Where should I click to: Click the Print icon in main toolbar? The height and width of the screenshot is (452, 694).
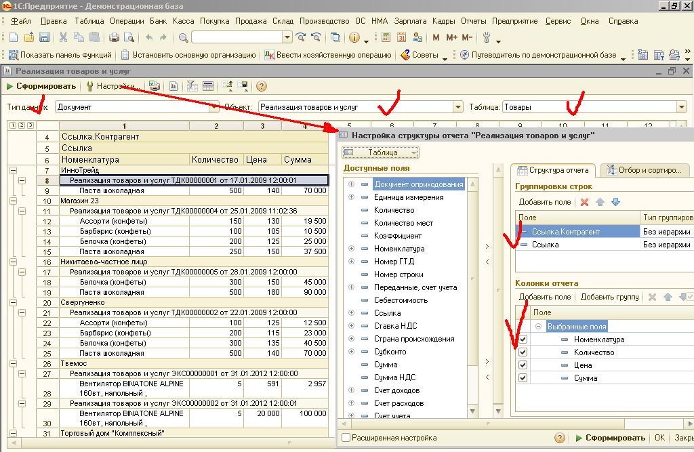[114, 37]
